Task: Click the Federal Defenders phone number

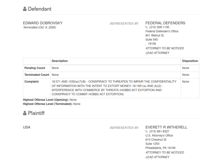Action: point(159,27)
